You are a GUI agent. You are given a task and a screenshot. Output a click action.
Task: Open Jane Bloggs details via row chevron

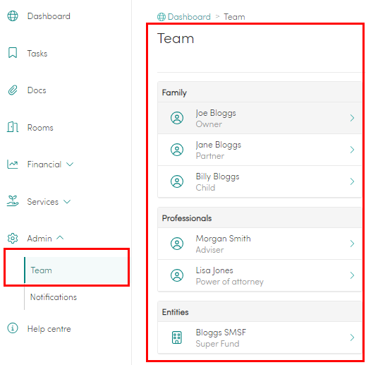352,150
